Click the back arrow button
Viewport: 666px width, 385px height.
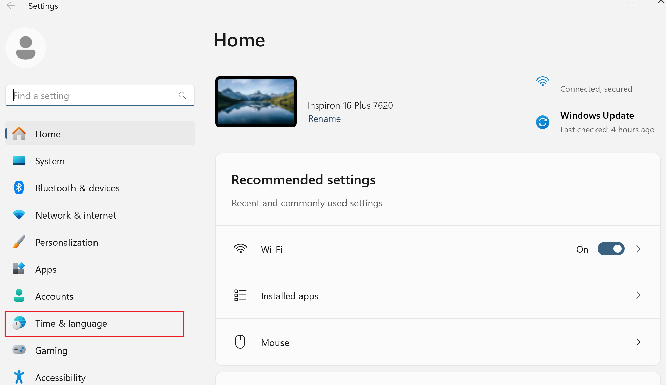11,5
